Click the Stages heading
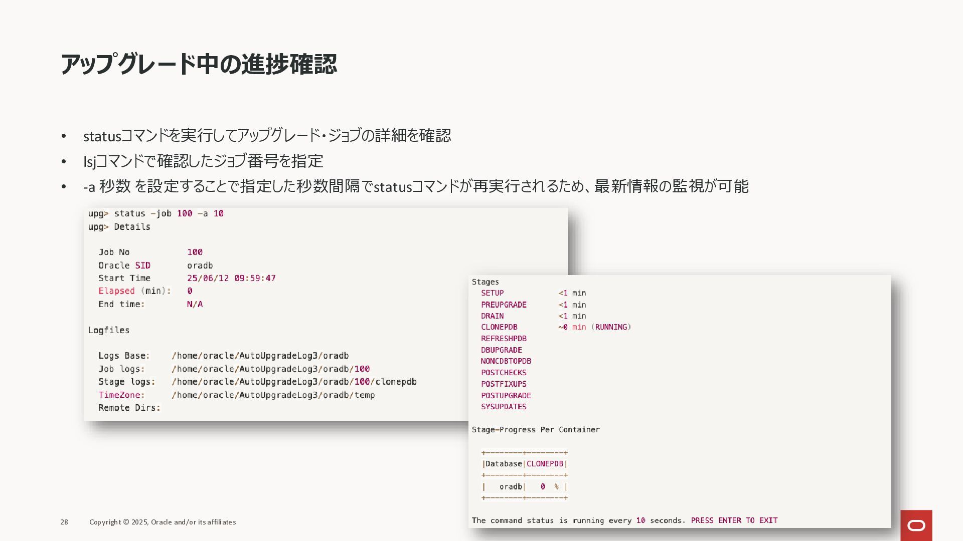 pos(486,282)
